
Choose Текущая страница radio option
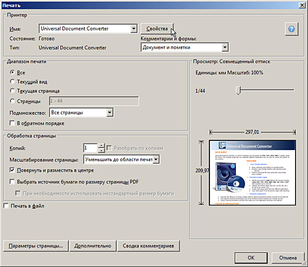click(x=12, y=90)
